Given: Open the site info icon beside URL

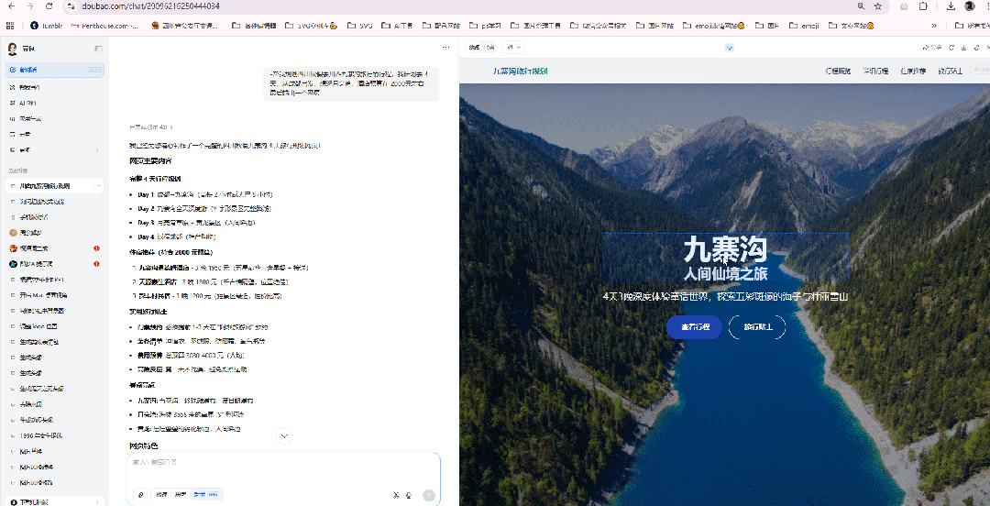Looking at the screenshot, I should 71,6.
